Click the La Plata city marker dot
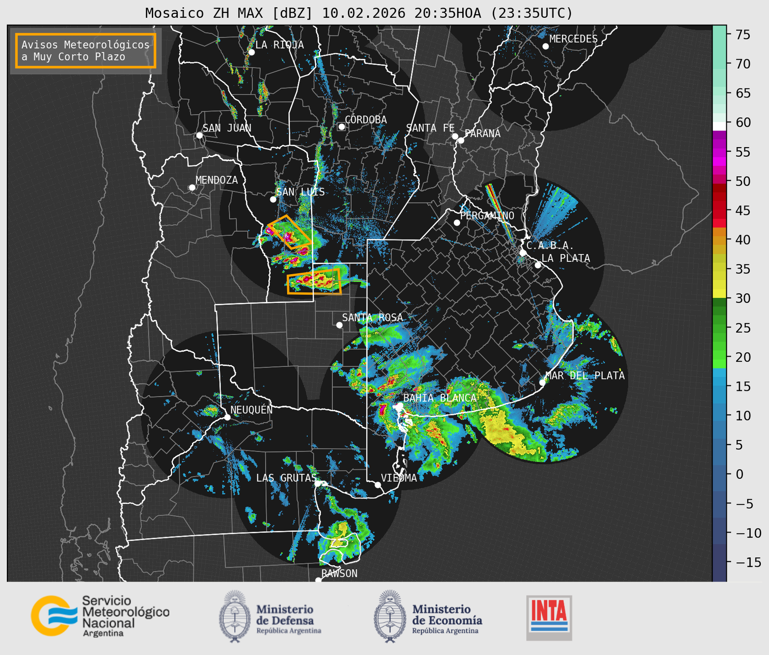Image resolution: width=769 pixels, height=655 pixels. [x=538, y=265]
